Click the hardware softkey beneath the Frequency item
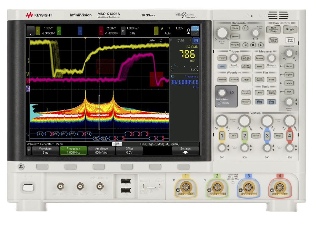The width and height of the screenshot is (317, 225). tap(70, 167)
